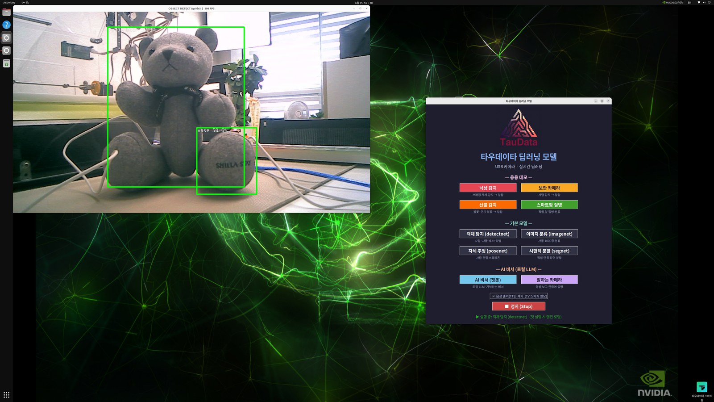The width and height of the screenshot is (714, 402).
Task: Open the Help icon in the dock
Action: click(x=6, y=25)
